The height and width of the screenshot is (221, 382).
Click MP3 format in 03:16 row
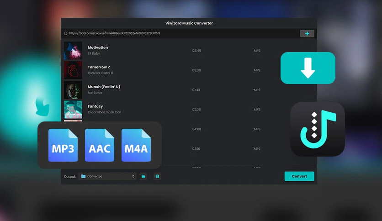[x=257, y=149]
